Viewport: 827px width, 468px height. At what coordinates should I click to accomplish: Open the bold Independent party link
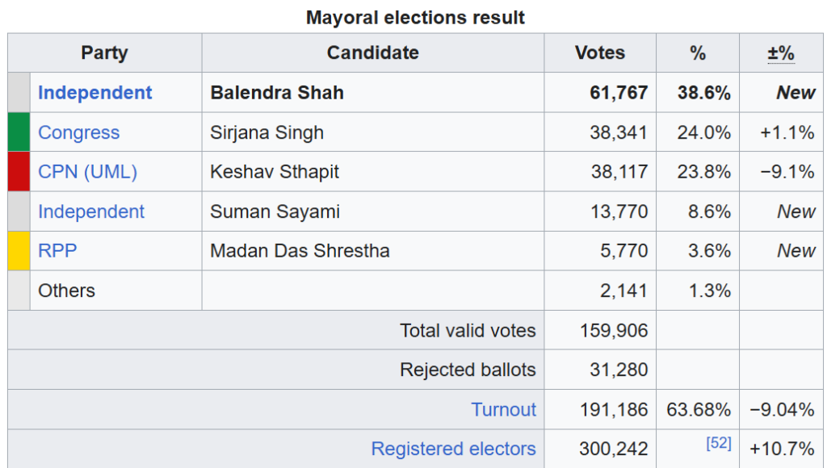pyautogui.click(x=94, y=93)
